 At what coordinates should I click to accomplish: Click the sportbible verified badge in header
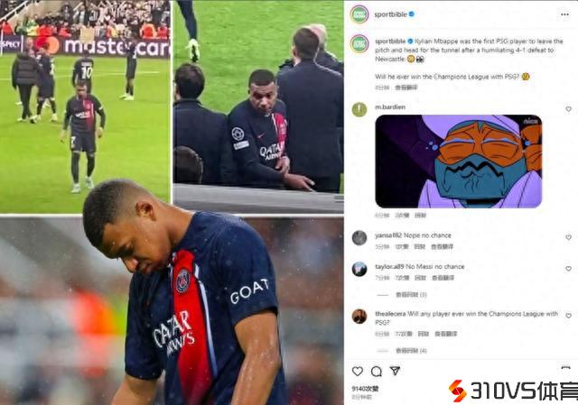tap(412, 14)
